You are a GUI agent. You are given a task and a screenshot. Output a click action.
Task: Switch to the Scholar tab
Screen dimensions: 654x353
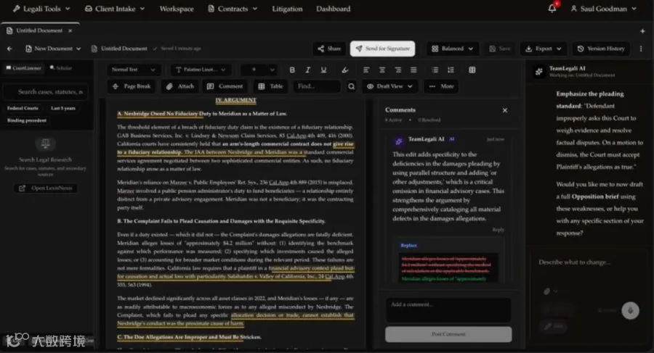[x=61, y=68]
